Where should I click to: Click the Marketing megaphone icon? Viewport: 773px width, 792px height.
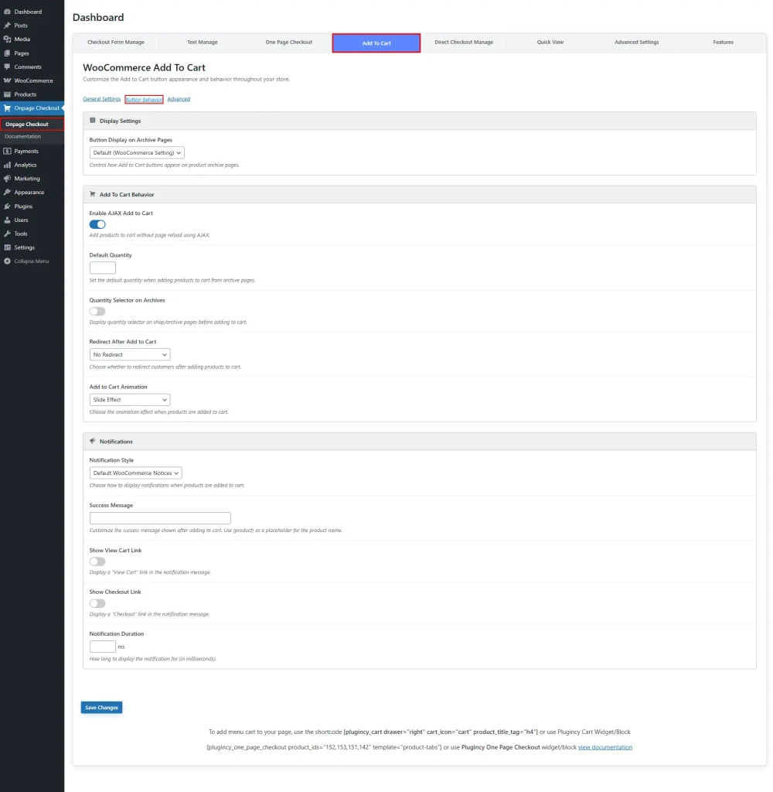7,179
